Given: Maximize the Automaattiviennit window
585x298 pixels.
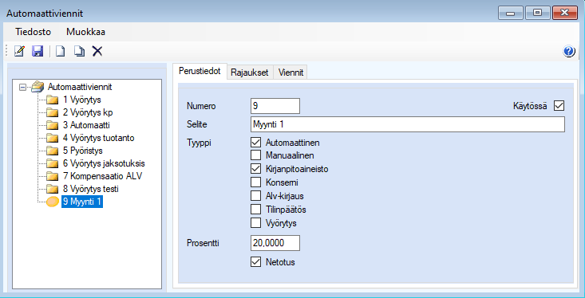Looking at the screenshot, I should [537, 13].
